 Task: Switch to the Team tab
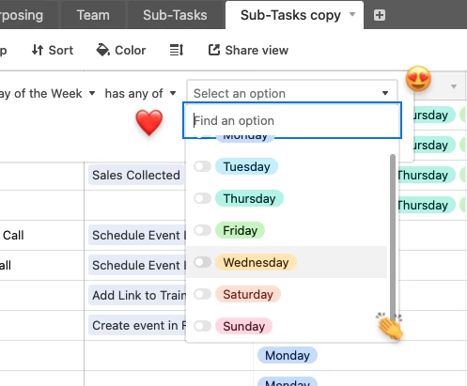(x=93, y=15)
